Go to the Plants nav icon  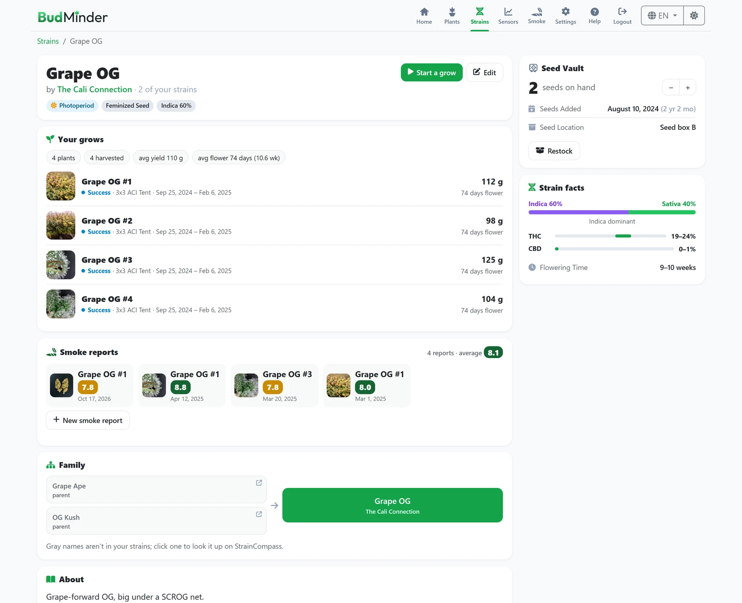(452, 12)
